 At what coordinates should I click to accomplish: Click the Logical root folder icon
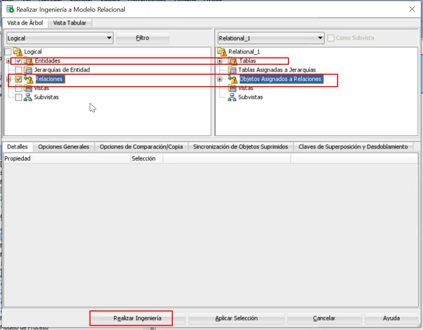click(x=18, y=52)
